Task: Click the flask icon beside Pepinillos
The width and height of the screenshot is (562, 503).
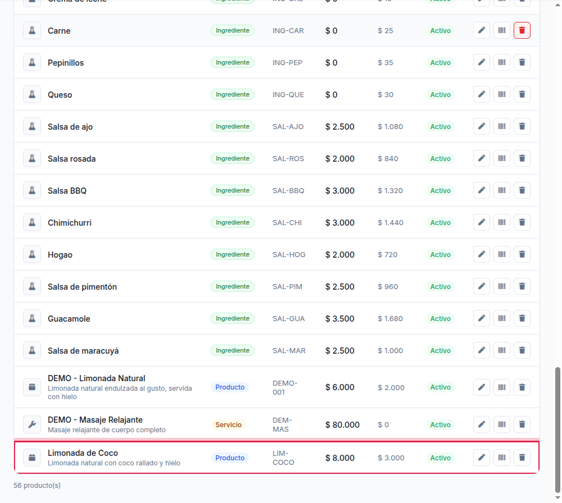Action: tap(32, 62)
